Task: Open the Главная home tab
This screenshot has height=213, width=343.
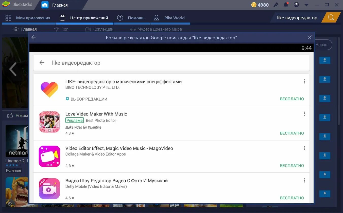Action: coord(60,5)
